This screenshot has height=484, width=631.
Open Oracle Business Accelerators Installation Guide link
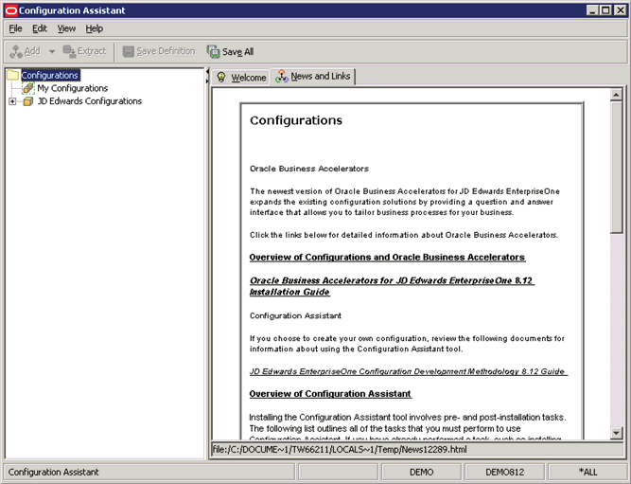[392, 286]
